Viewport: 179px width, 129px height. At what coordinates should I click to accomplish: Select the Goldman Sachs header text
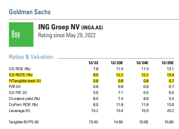click(x=30, y=12)
